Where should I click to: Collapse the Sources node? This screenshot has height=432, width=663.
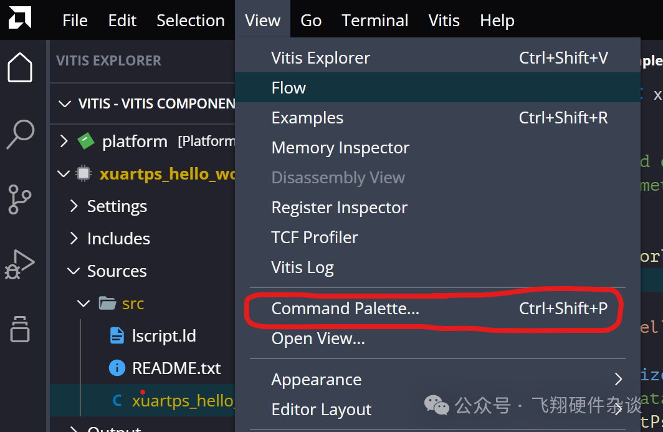click(x=74, y=271)
